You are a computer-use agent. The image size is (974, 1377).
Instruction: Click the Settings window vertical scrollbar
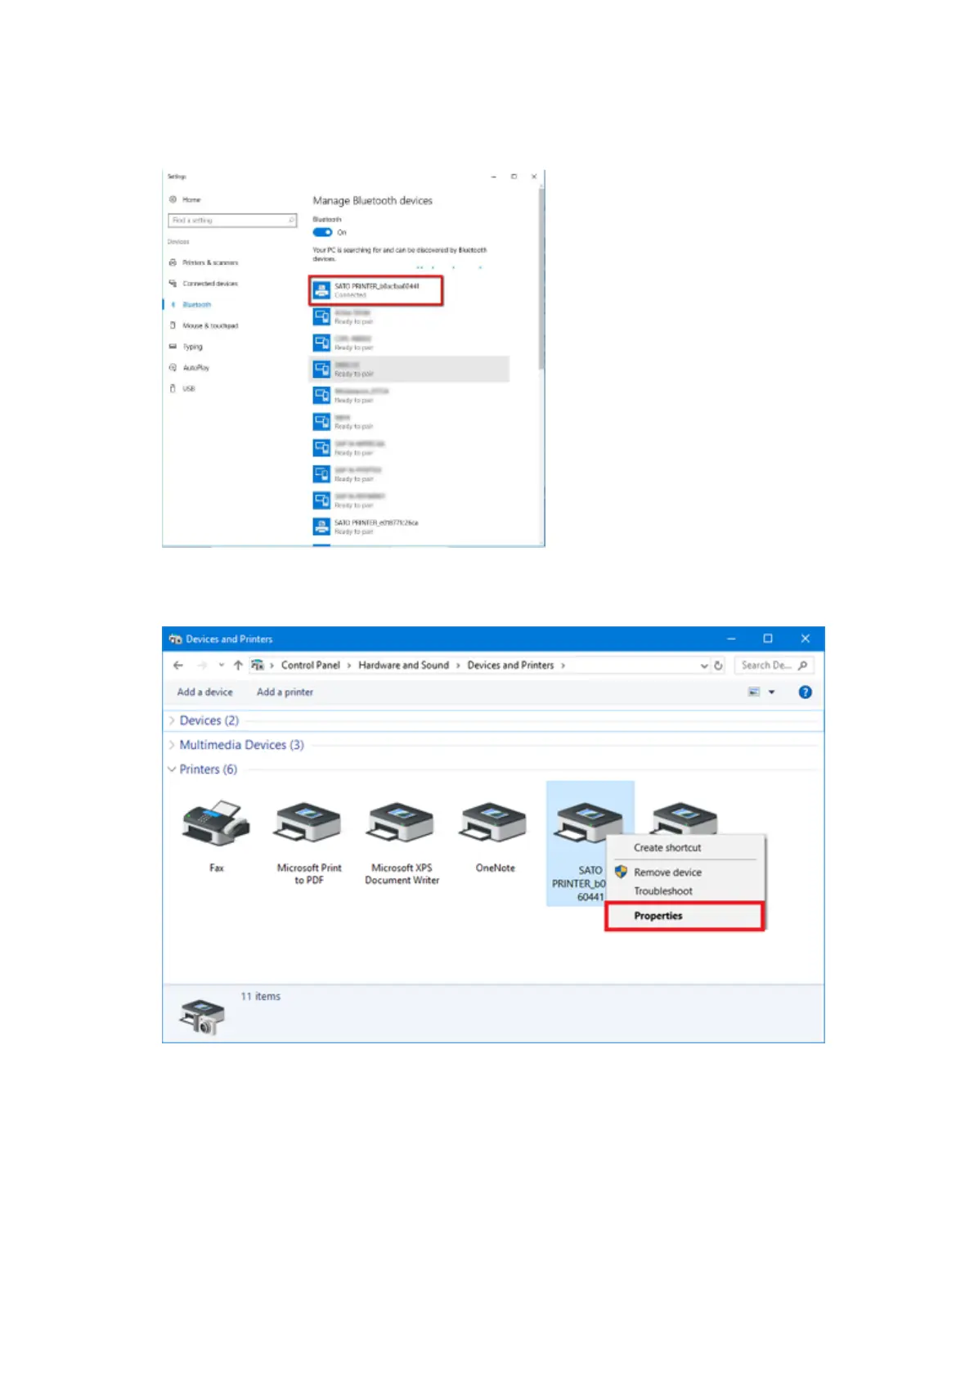tap(541, 278)
